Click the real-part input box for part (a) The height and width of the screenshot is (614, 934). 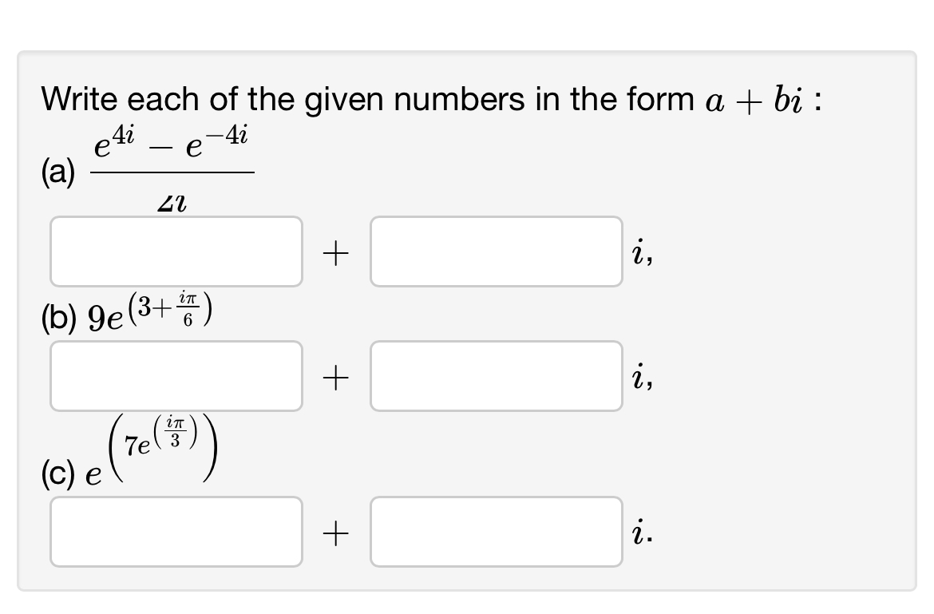click(176, 250)
